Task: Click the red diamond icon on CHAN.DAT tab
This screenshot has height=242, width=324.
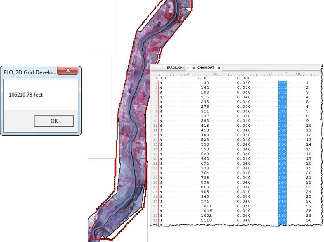Action: tap(194, 68)
